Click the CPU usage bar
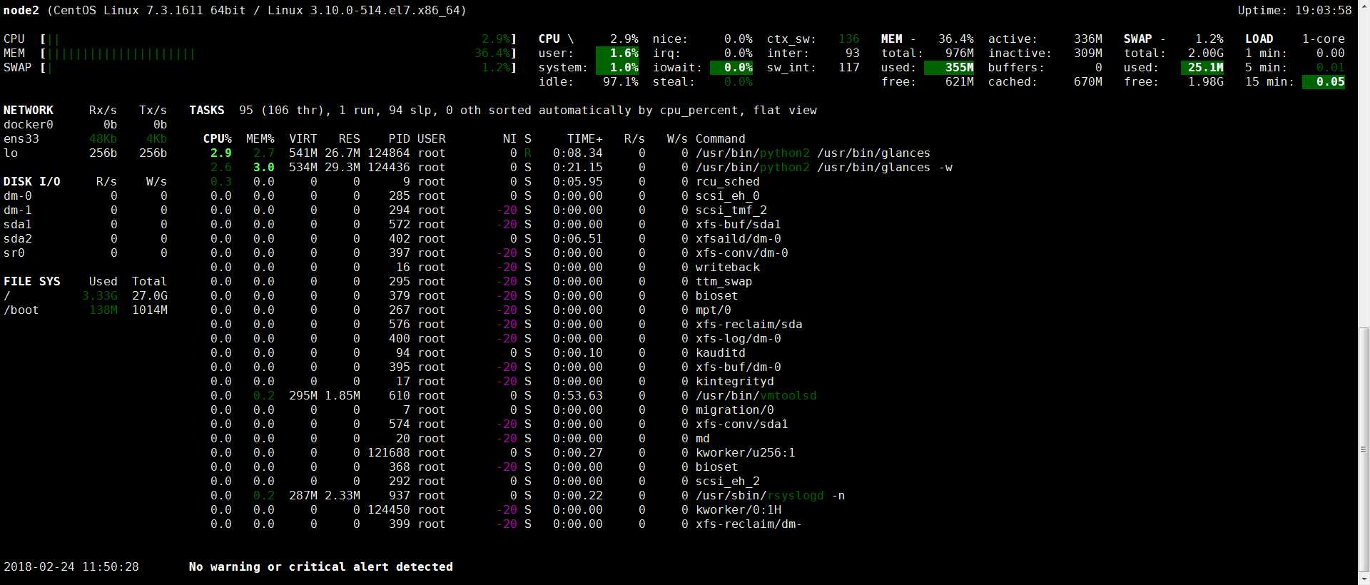 pyautogui.click(x=278, y=39)
